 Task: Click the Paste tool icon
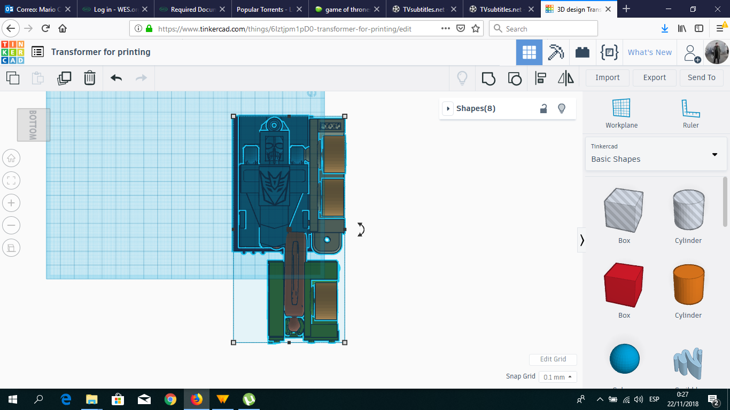point(37,78)
